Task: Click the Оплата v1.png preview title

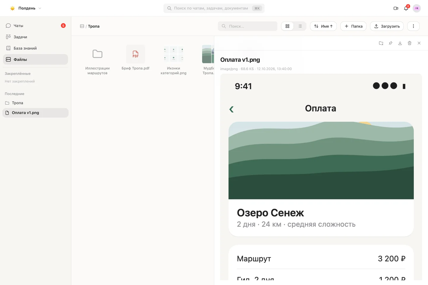Action: (240, 60)
